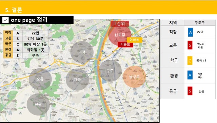Select the gray 천왕 circle marker
The image size is (217, 123).
tap(38, 104)
